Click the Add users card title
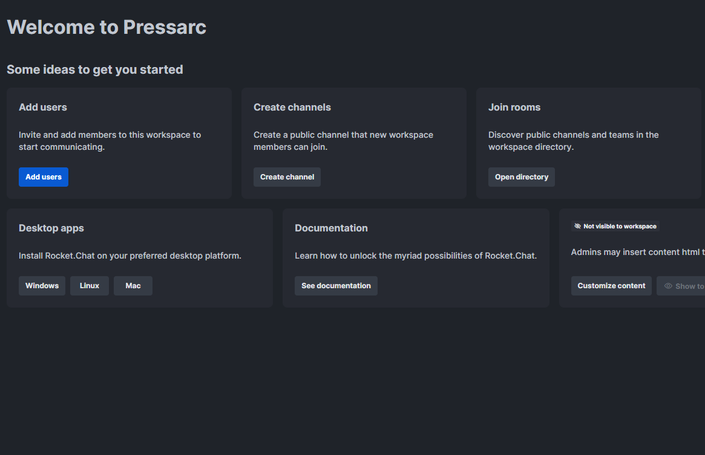This screenshot has height=455, width=705. 43,108
